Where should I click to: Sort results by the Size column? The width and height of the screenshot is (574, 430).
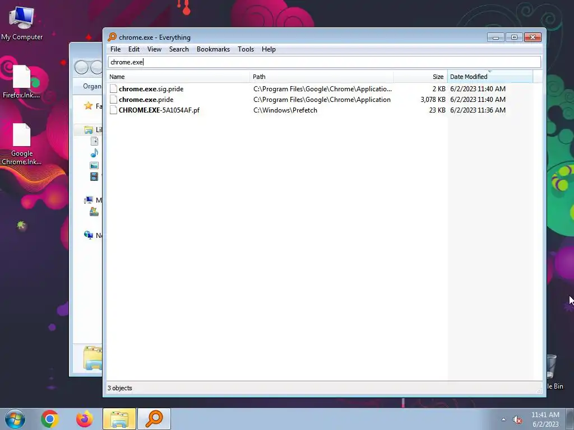(420, 77)
